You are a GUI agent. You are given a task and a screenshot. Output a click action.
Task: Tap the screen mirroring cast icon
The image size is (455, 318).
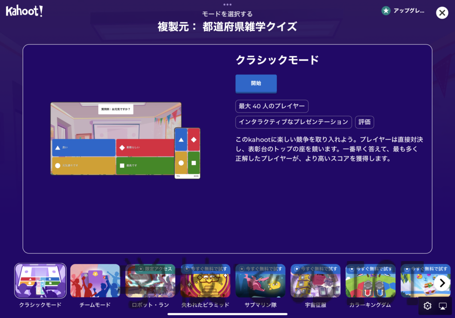(443, 306)
